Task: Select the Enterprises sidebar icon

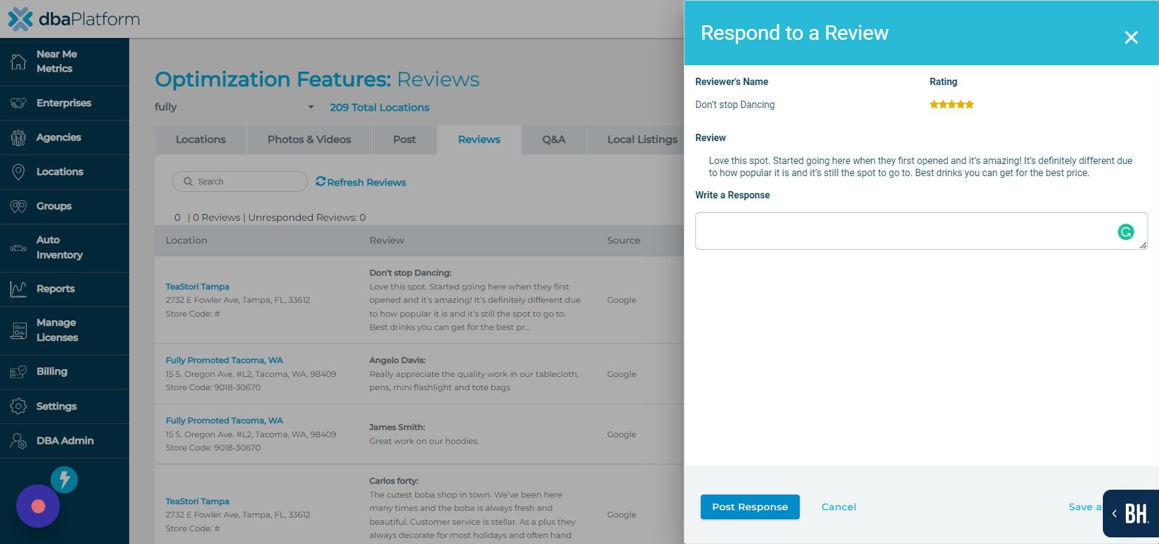Action: tap(18, 103)
